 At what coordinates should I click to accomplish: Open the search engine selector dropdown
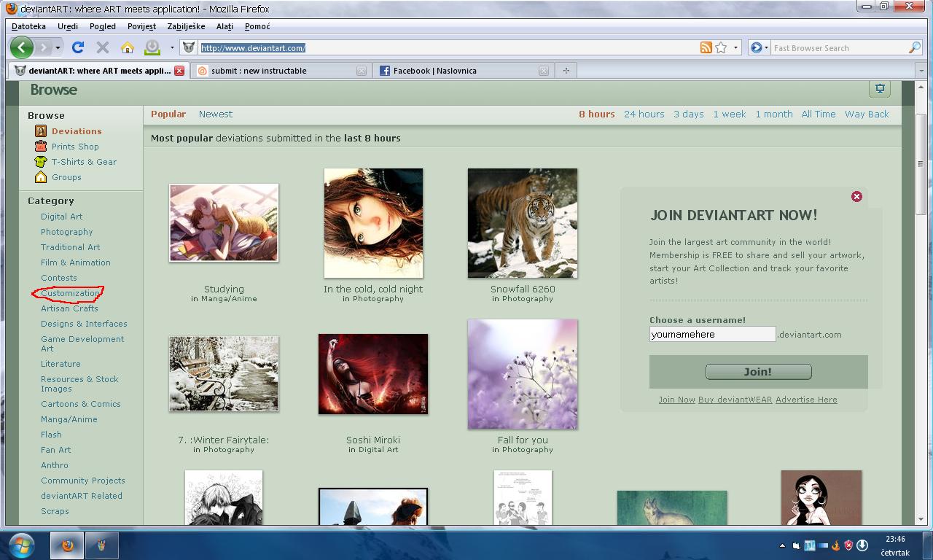[758, 47]
